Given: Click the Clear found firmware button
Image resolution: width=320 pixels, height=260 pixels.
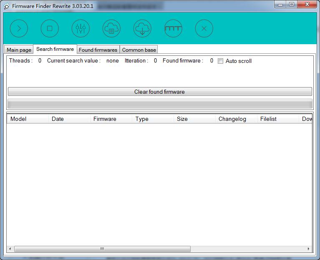Looking at the screenshot, I should (160, 92).
